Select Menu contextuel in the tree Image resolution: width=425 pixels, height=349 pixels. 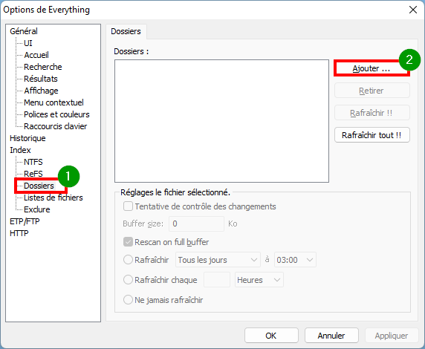(53, 102)
